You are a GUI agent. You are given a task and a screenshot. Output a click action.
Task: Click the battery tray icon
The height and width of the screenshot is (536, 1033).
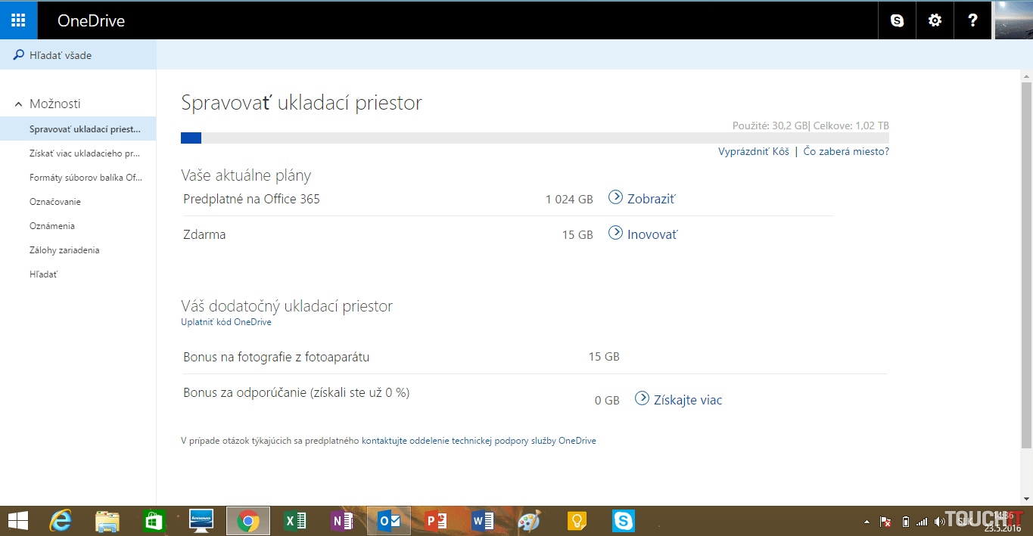tap(906, 522)
